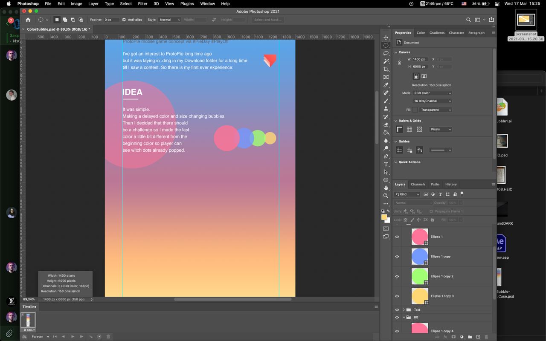Activate the Horizontal Type tool
The image size is (546, 341).
[386, 164]
